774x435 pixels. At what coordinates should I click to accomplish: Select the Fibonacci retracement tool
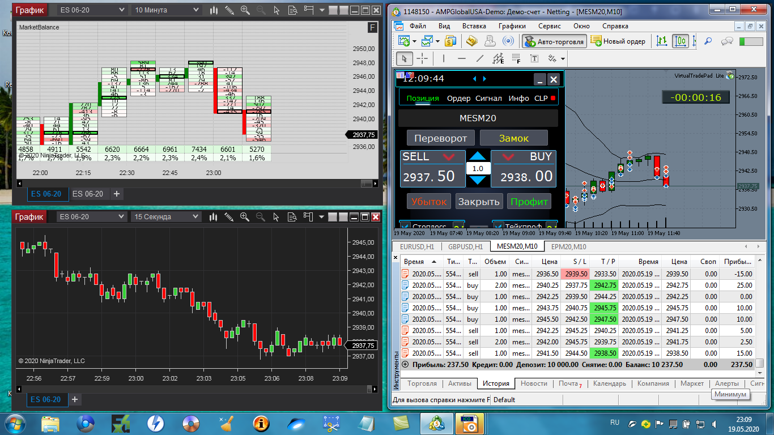coord(516,58)
